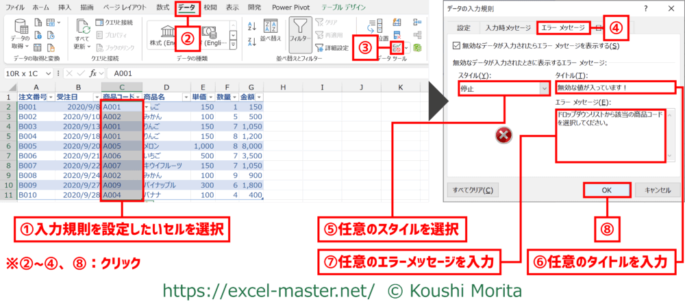This screenshot has height=304, width=685.
Task: Toggle the show error message checkbox
Action: pos(457,46)
